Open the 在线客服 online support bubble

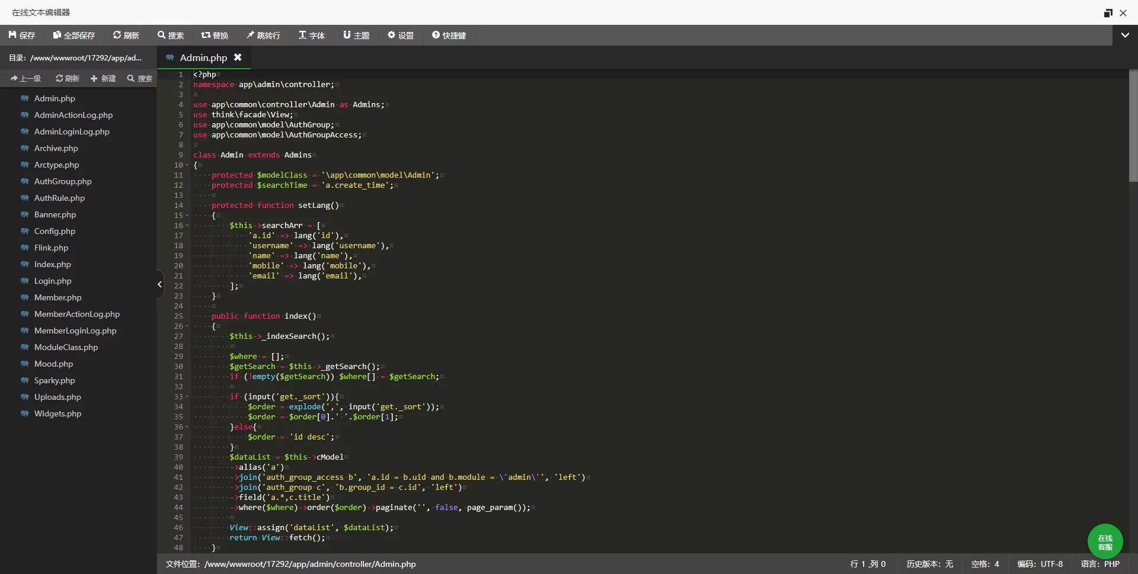pyautogui.click(x=1105, y=542)
